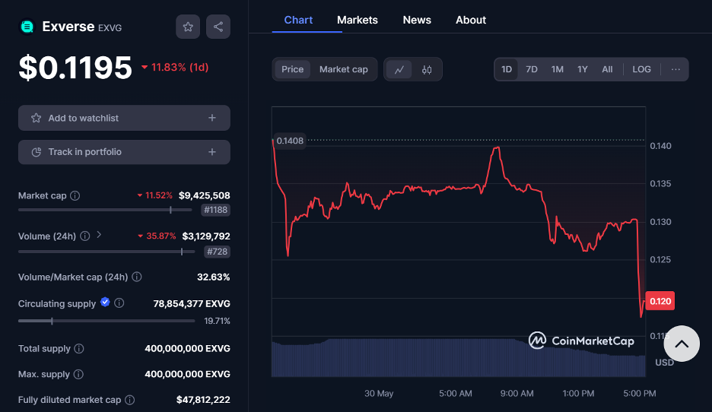The width and height of the screenshot is (712, 412).
Task: Open the Markets tab
Action: (358, 20)
